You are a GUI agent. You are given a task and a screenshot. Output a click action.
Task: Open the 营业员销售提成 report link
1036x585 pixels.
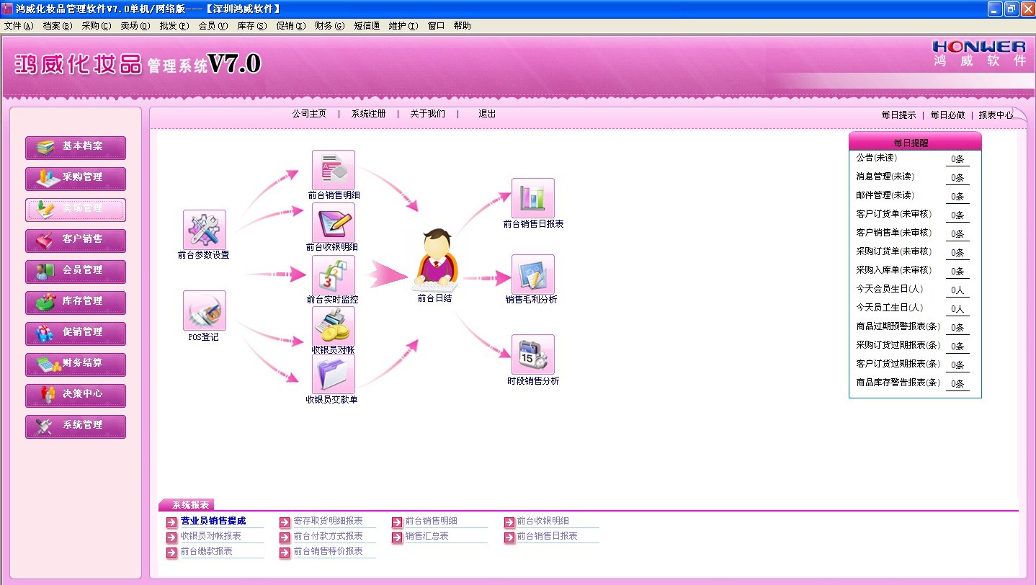pyautogui.click(x=213, y=521)
